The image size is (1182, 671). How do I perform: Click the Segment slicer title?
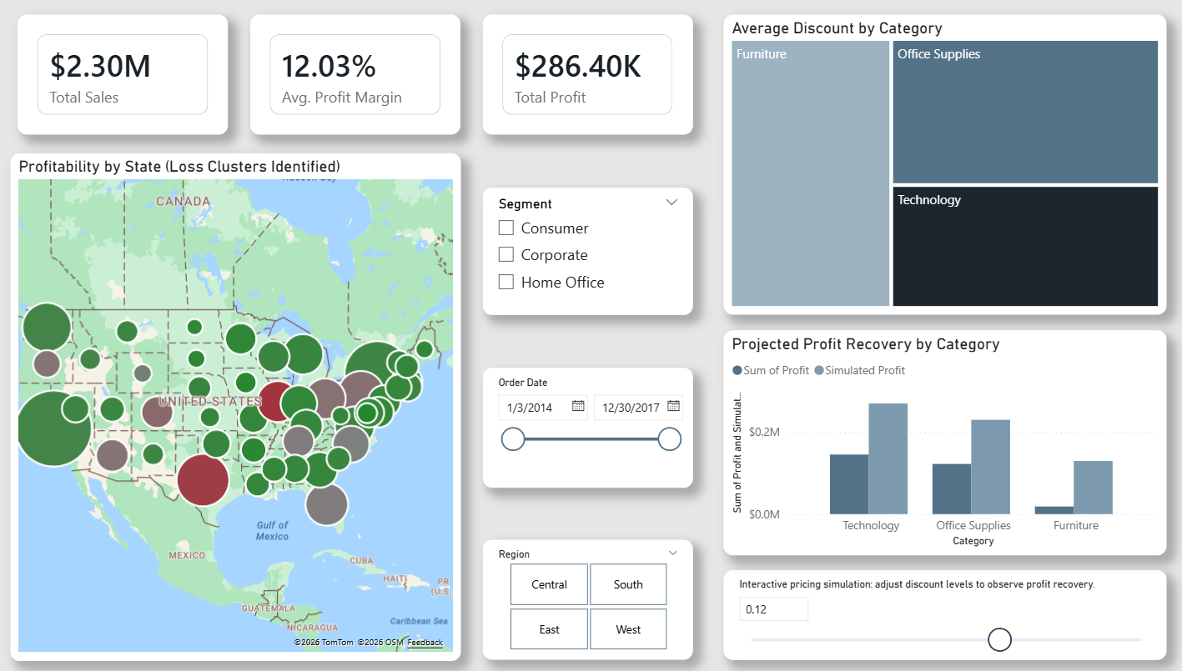point(526,203)
